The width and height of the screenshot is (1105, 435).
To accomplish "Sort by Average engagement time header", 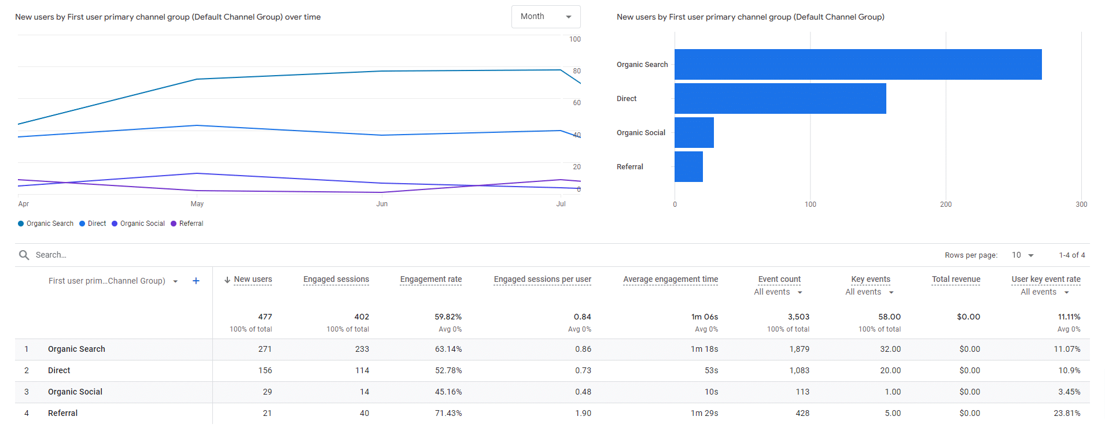I will [x=671, y=280].
